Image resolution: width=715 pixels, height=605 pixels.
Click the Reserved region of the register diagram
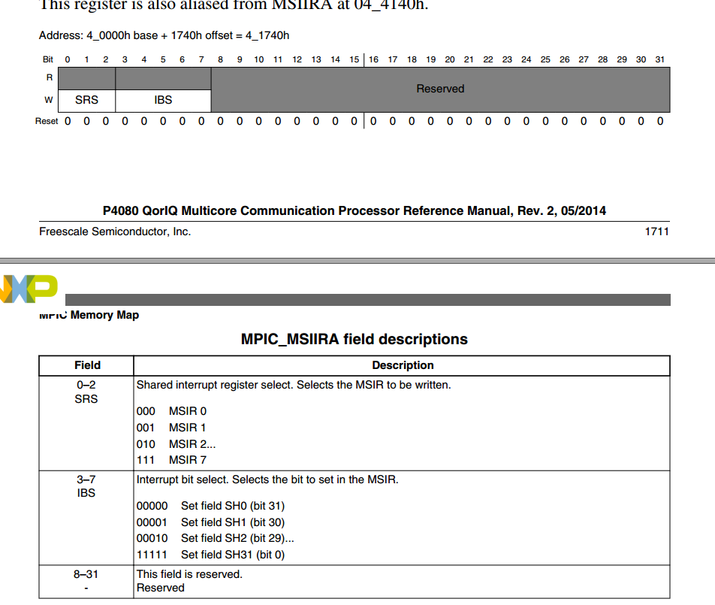pos(440,89)
